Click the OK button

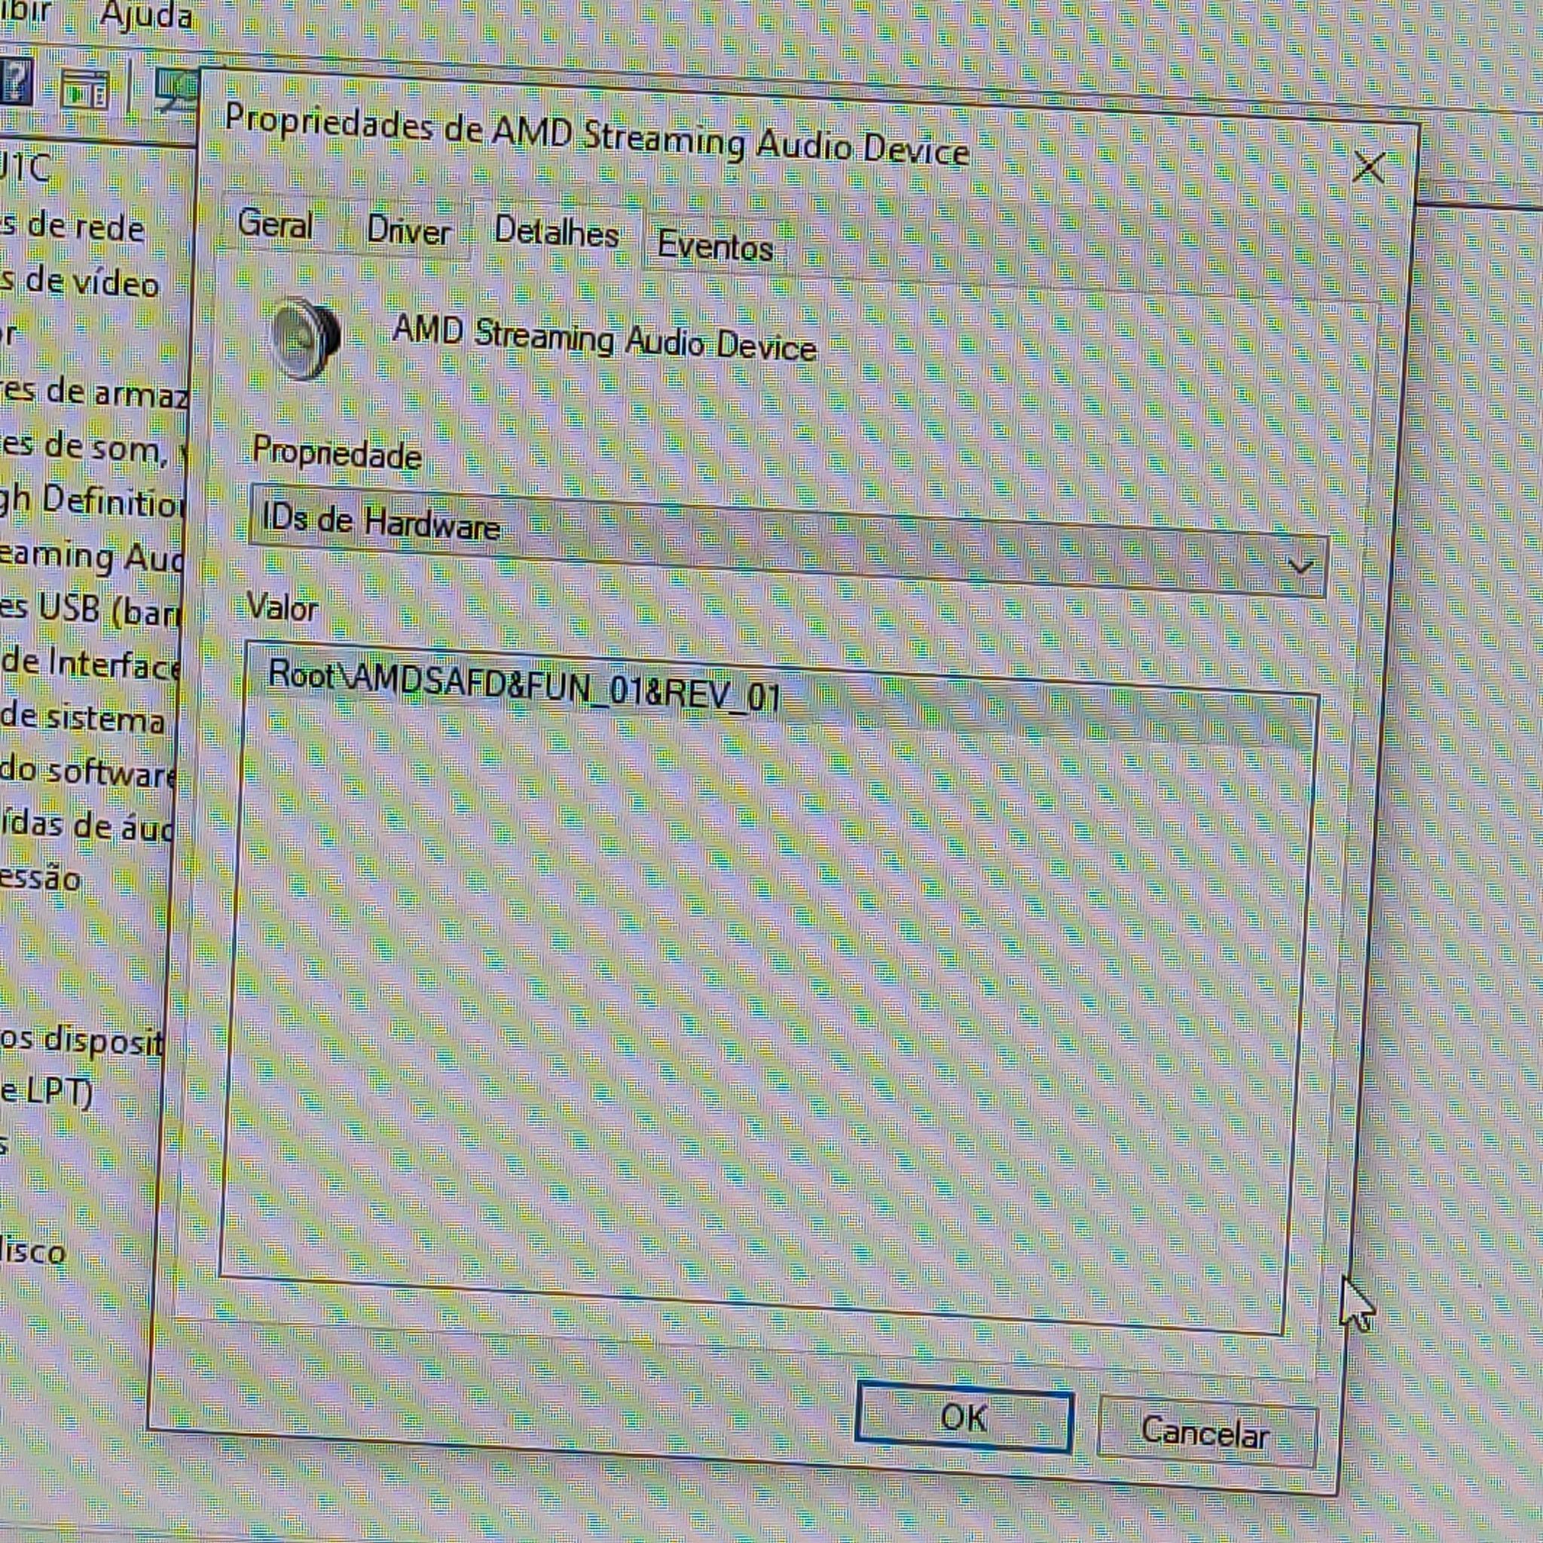click(x=963, y=1417)
